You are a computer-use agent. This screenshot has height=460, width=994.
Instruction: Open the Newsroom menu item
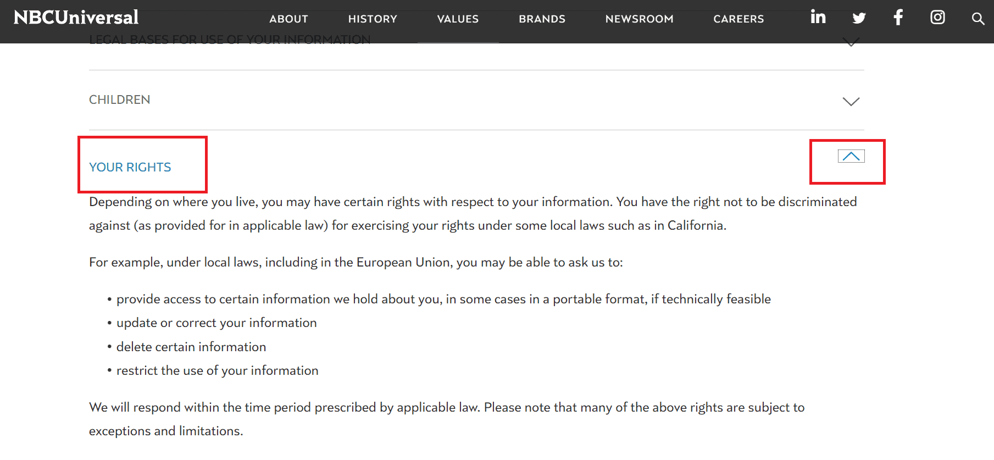[x=639, y=19]
